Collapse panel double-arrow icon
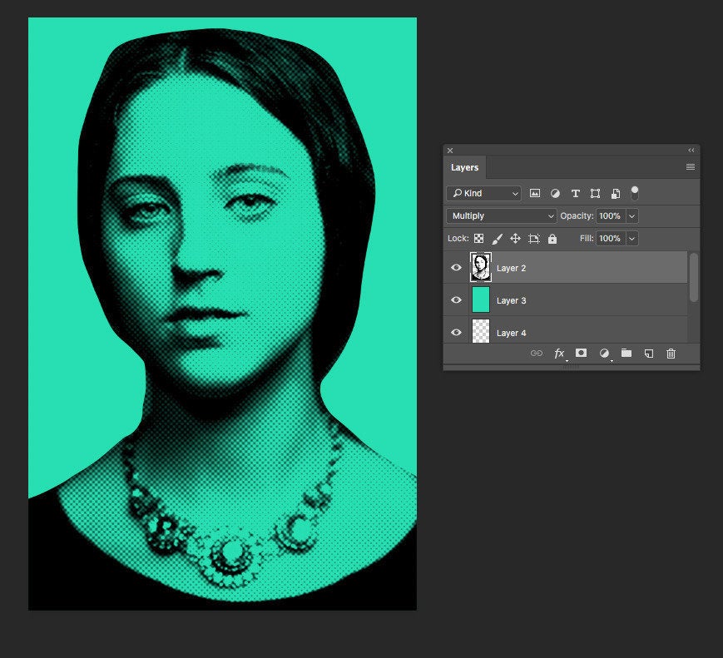The width and height of the screenshot is (723, 658). click(691, 151)
